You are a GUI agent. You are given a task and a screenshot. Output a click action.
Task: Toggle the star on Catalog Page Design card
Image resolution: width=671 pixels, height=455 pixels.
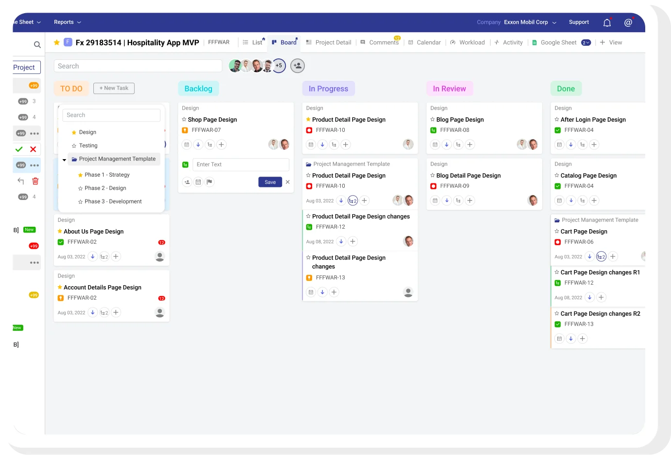[x=557, y=175]
